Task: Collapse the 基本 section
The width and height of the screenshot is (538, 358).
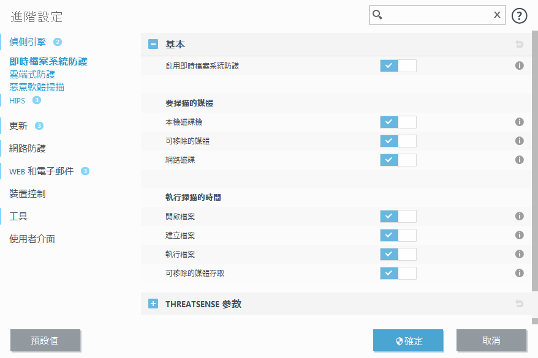Action: pyautogui.click(x=153, y=44)
